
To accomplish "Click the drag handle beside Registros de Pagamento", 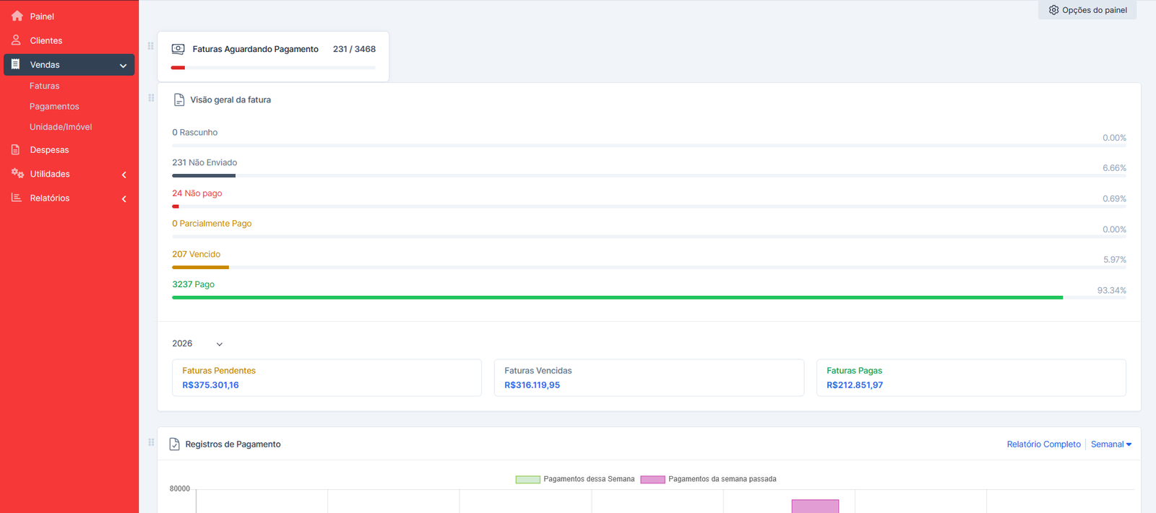I will pyautogui.click(x=151, y=442).
